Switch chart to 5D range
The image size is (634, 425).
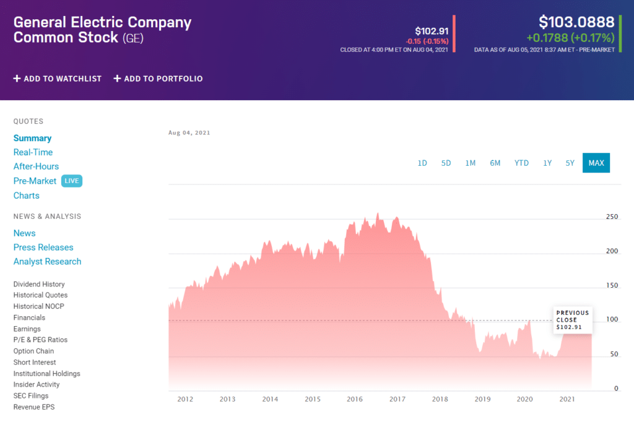pyautogui.click(x=446, y=163)
